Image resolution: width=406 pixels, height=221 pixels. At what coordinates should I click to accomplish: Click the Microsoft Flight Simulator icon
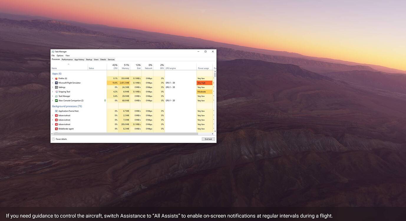click(x=56, y=83)
